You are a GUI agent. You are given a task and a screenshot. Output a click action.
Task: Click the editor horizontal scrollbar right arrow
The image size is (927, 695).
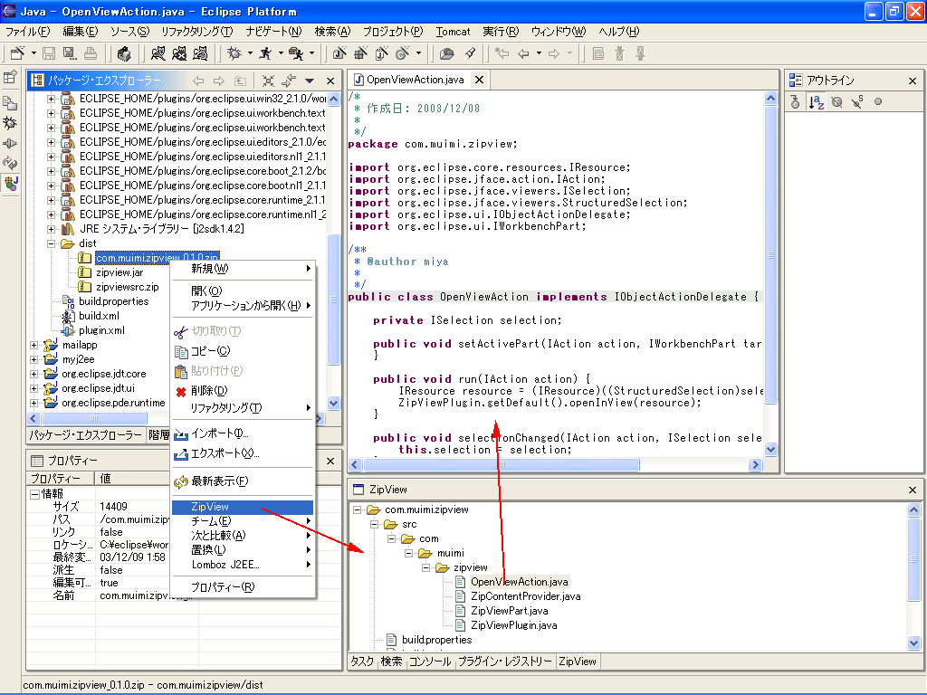[754, 464]
